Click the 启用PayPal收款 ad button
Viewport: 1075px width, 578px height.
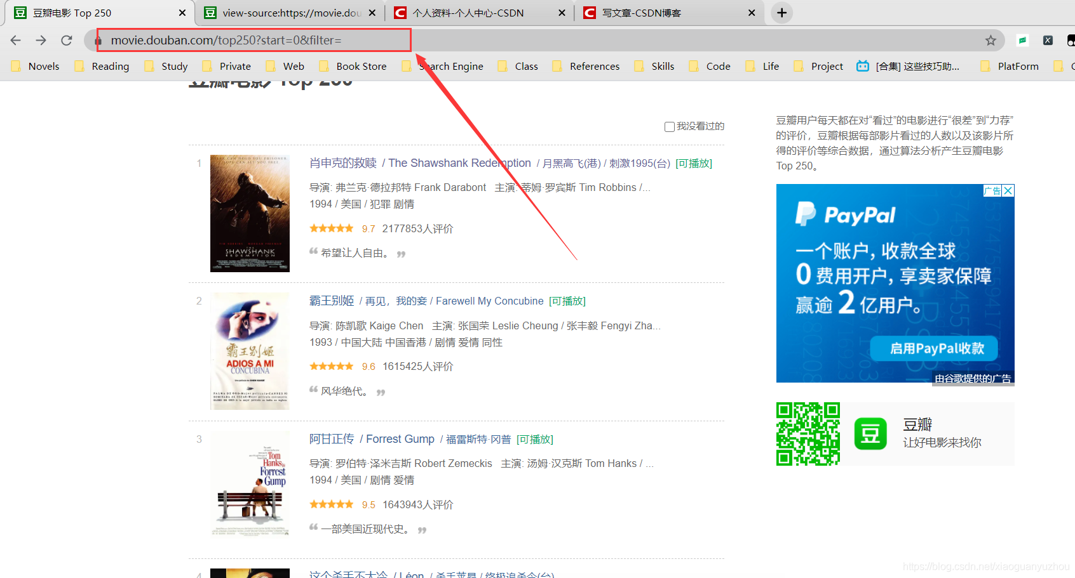(x=934, y=348)
